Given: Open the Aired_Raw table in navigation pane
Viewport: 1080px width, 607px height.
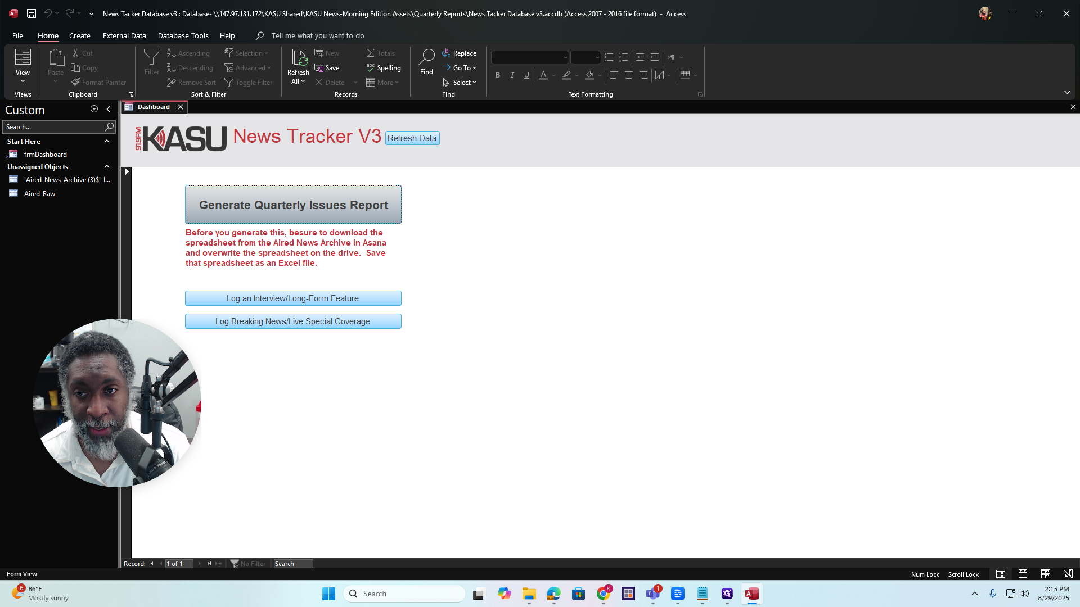Looking at the screenshot, I should 39,194.
